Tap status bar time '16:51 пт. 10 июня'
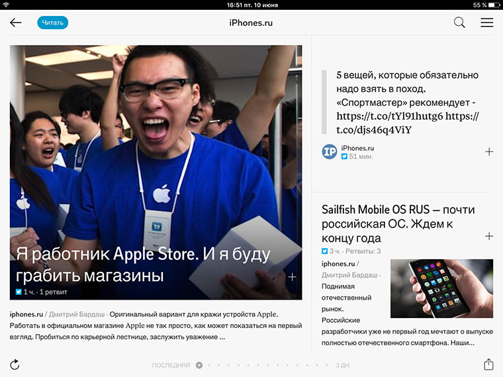The image size is (503, 377). 252,5
